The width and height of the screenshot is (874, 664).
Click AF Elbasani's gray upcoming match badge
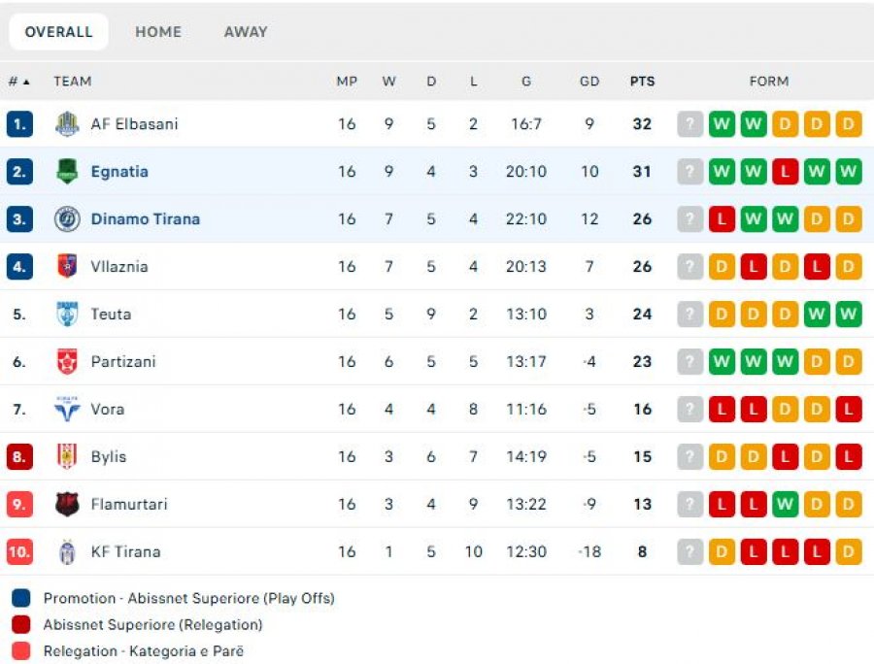click(x=690, y=123)
